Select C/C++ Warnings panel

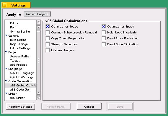click(22, 77)
